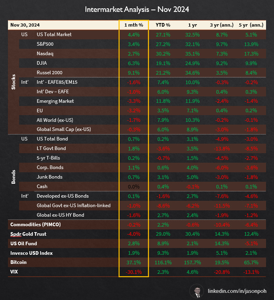Select the vertical Bonds section label
Screen dimensions: 274x300
13,177
